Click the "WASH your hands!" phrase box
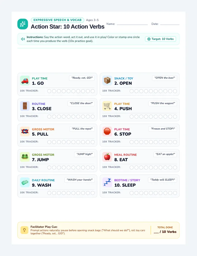 (80, 180)
